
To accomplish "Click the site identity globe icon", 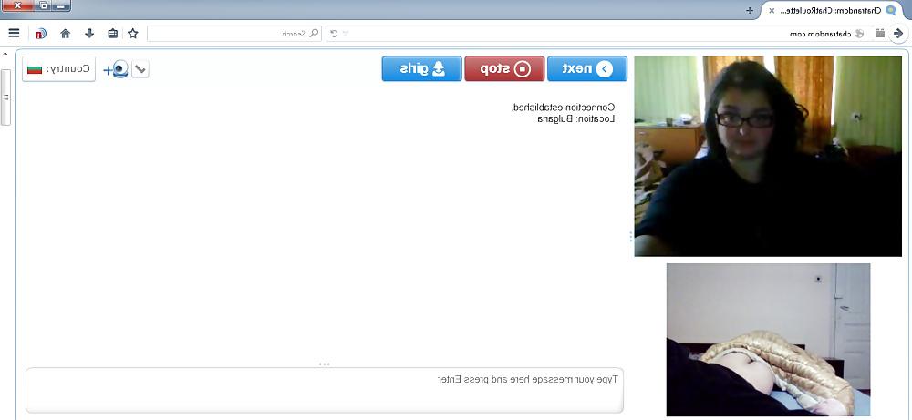I will [x=860, y=34].
